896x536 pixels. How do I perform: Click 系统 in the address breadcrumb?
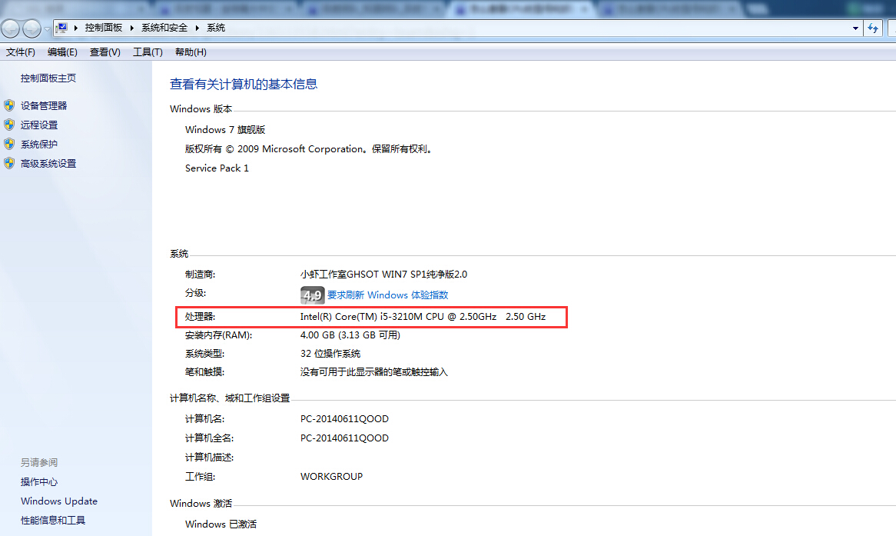[x=216, y=28]
